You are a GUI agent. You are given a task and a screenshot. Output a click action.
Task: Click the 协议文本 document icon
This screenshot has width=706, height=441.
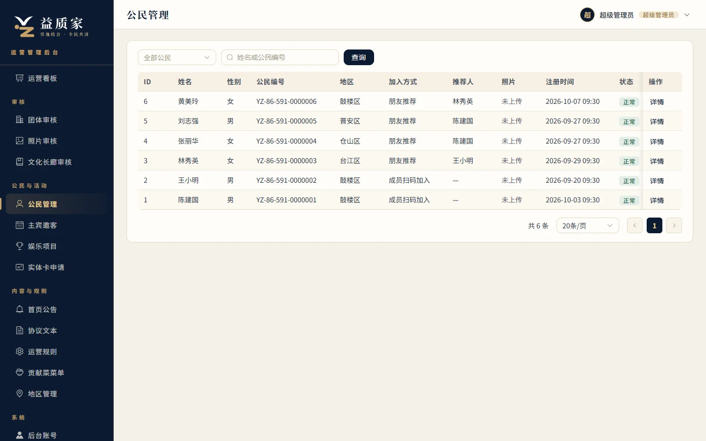(x=20, y=331)
